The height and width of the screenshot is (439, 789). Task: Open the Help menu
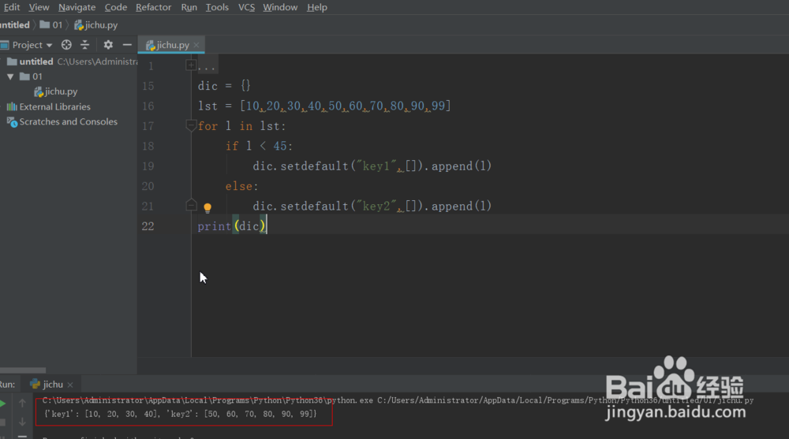click(x=317, y=7)
